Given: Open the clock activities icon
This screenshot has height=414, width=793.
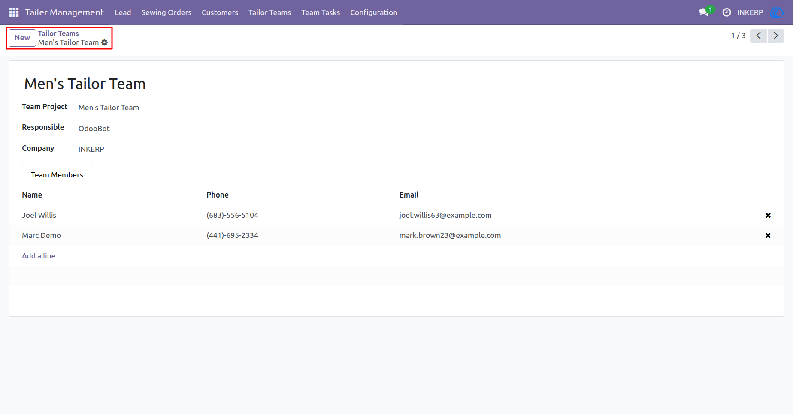Looking at the screenshot, I should (726, 12).
